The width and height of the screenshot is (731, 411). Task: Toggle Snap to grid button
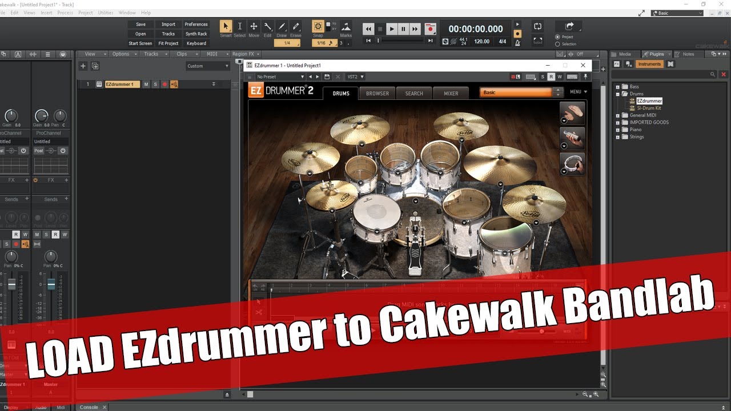point(318,26)
